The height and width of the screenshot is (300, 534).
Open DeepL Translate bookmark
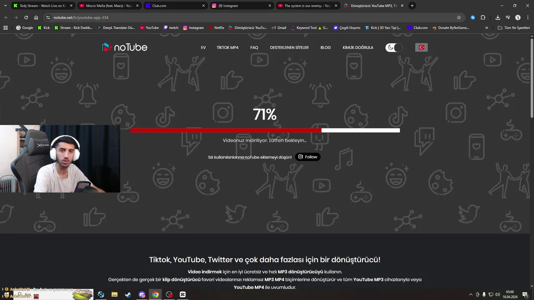click(x=116, y=28)
